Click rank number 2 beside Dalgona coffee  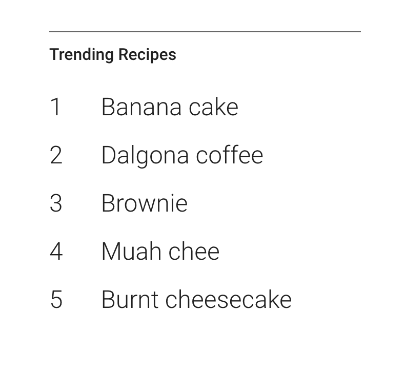click(56, 155)
